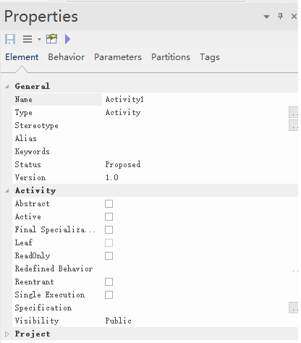Click the ellipsis button beside Type
This screenshot has height=343, width=301.
click(294, 112)
